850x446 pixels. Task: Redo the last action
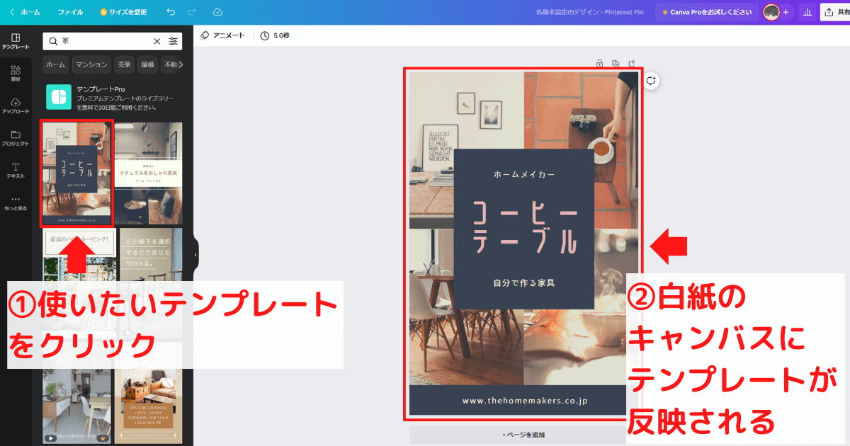coord(191,11)
